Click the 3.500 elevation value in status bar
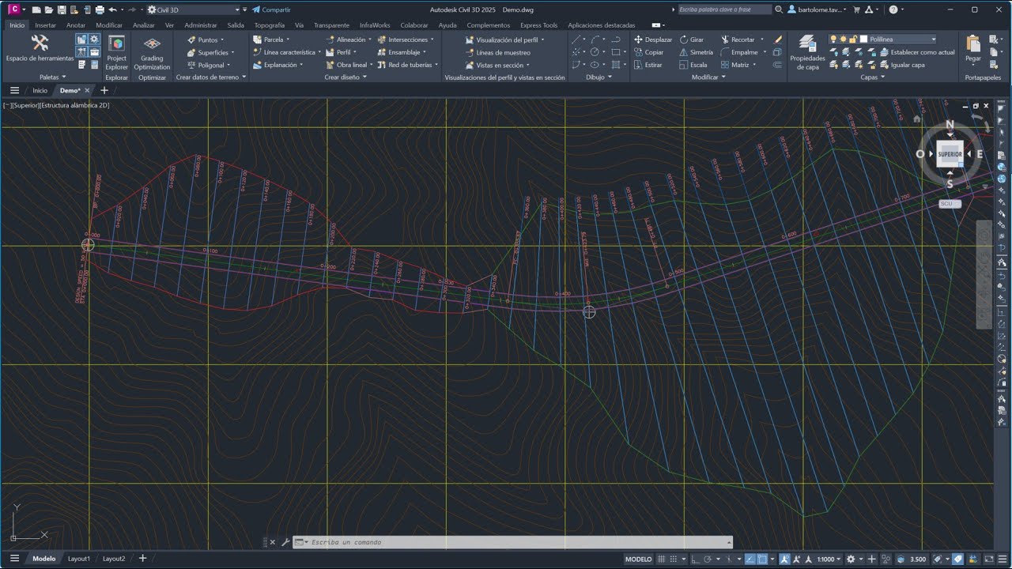This screenshot has height=569, width=1012. pos(918,559)
